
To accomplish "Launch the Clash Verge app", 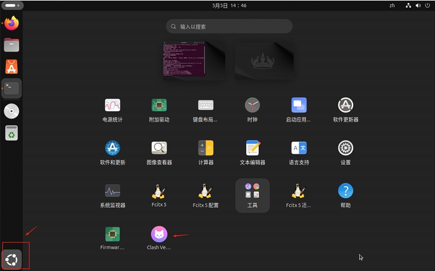I will click(x=159, y=234).
